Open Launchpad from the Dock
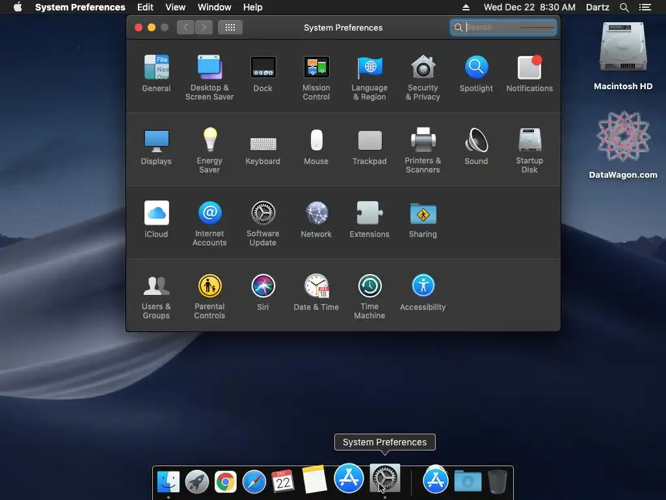This screenshot has width=666, height=500. click(197, 482)
